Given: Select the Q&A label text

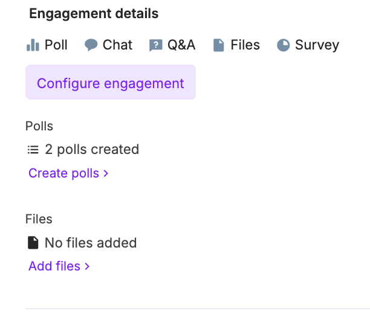Looking at the screenshot, I should (x=181, y=45).
